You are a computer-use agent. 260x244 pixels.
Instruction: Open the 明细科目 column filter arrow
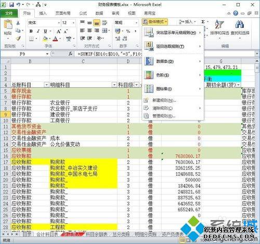coord(114,85)
